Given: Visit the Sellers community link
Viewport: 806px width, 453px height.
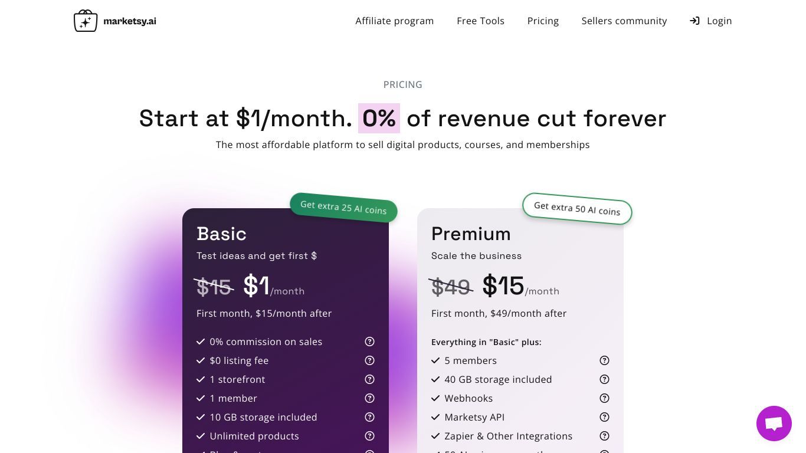Looking at the screenshot, I should [x=624, y=21].
